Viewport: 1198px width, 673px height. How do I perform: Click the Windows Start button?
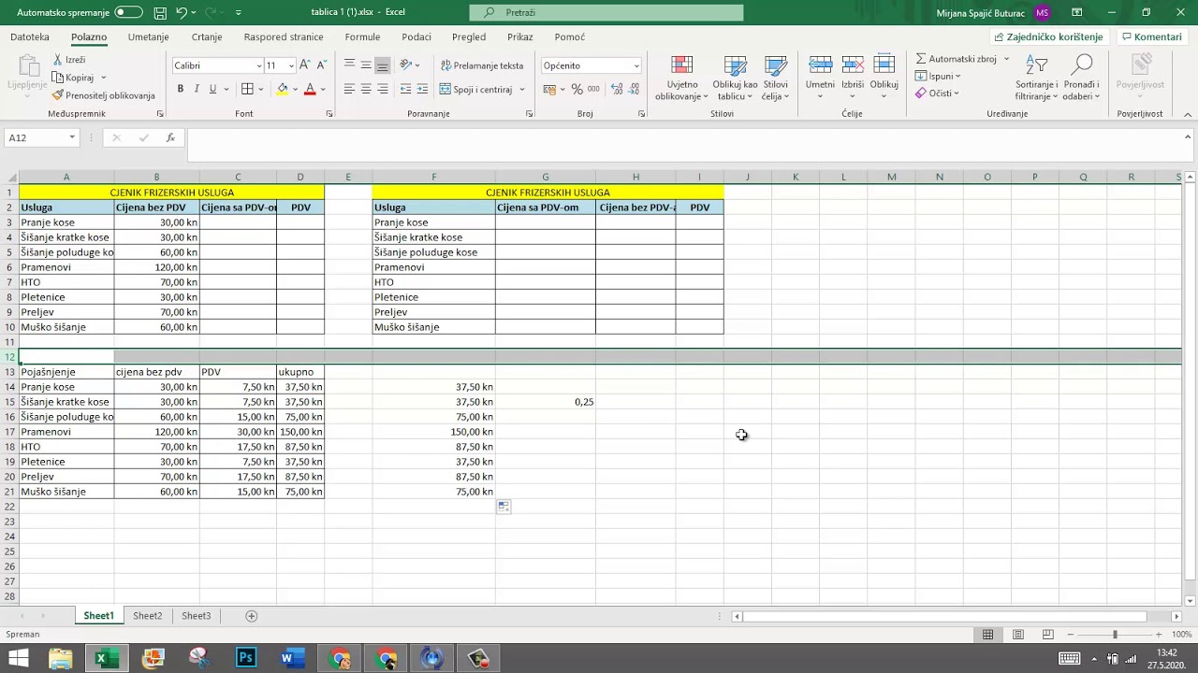tap(19, 658)
